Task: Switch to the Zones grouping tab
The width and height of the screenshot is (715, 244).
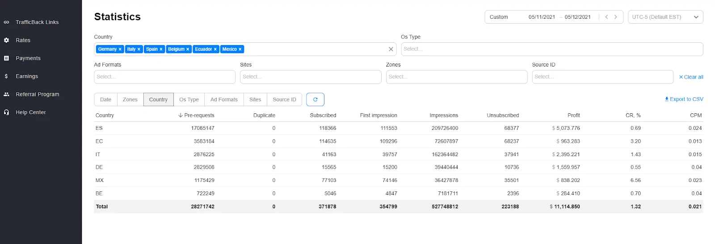Action: coord(130,99)
